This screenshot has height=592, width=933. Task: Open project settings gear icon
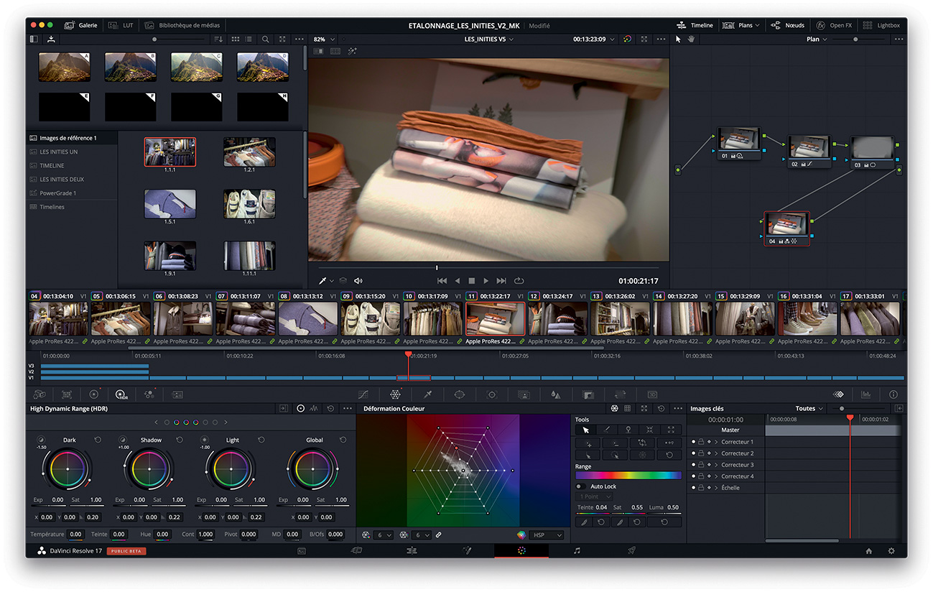point(891,550)
